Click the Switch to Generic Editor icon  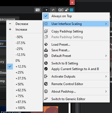46,99
